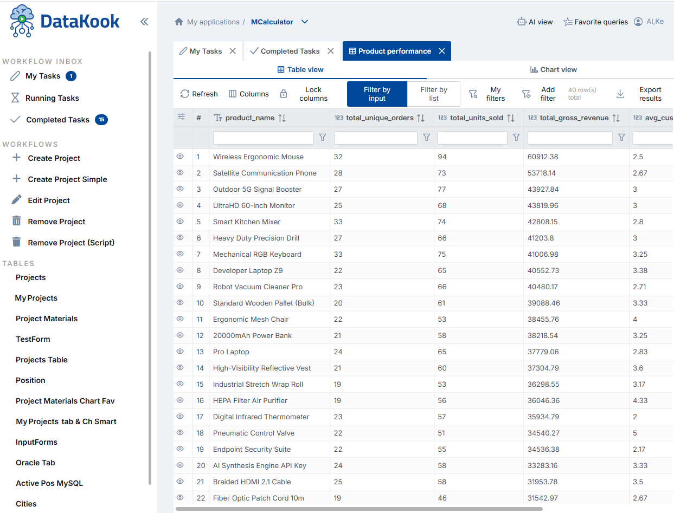Click the Export results download icon
The width and height of the screenshot is (674, 513).
[x=620, y=94]
